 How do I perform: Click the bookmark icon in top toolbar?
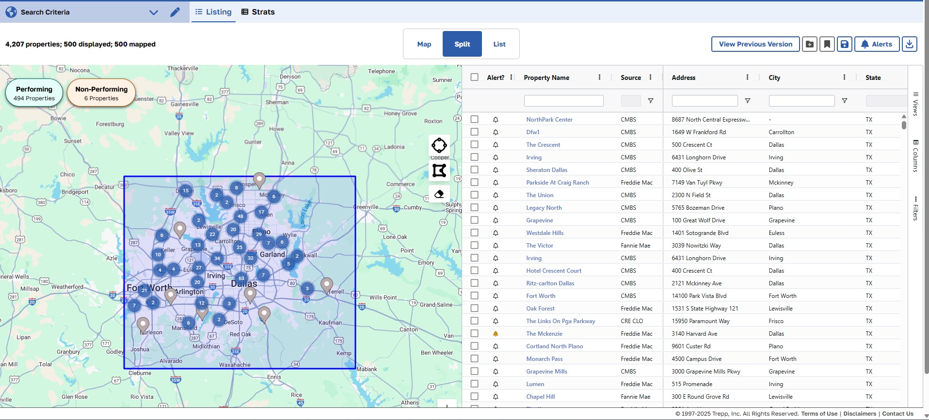pyautogui.click(x=827, y=44)
